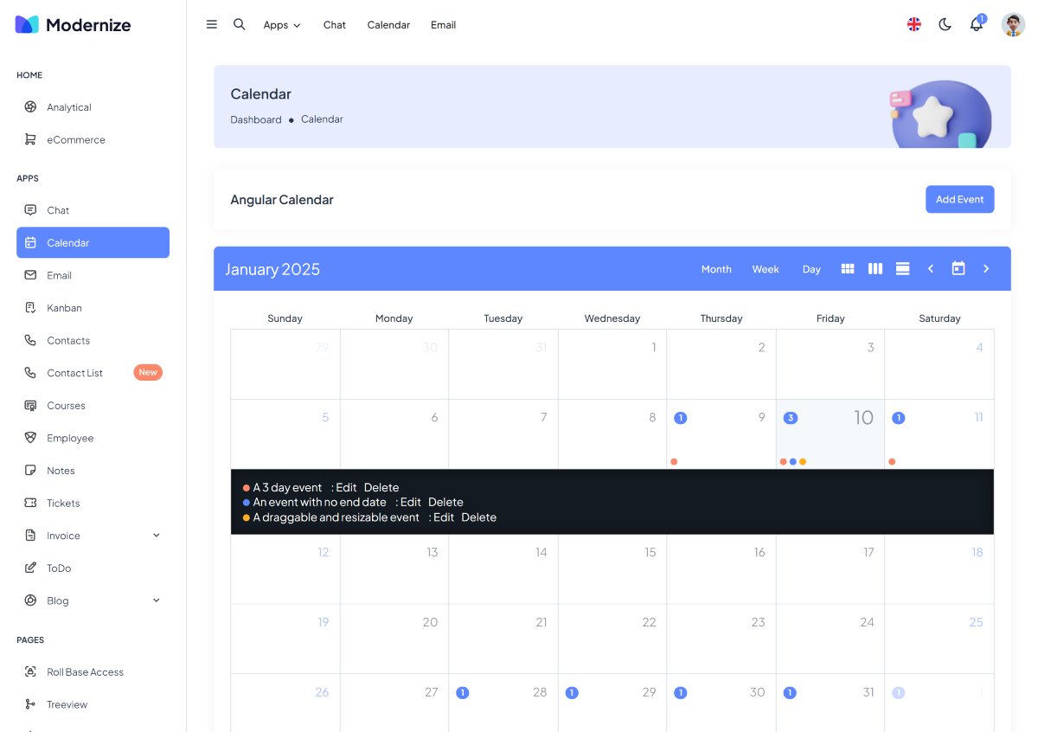Select the Week view tab
This screenshot has height=732, width=1038.
pos(766,269)
